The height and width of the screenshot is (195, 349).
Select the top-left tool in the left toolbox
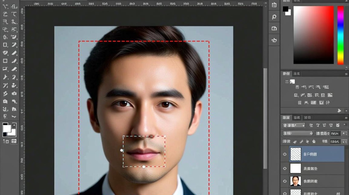(x=5, y=7)
